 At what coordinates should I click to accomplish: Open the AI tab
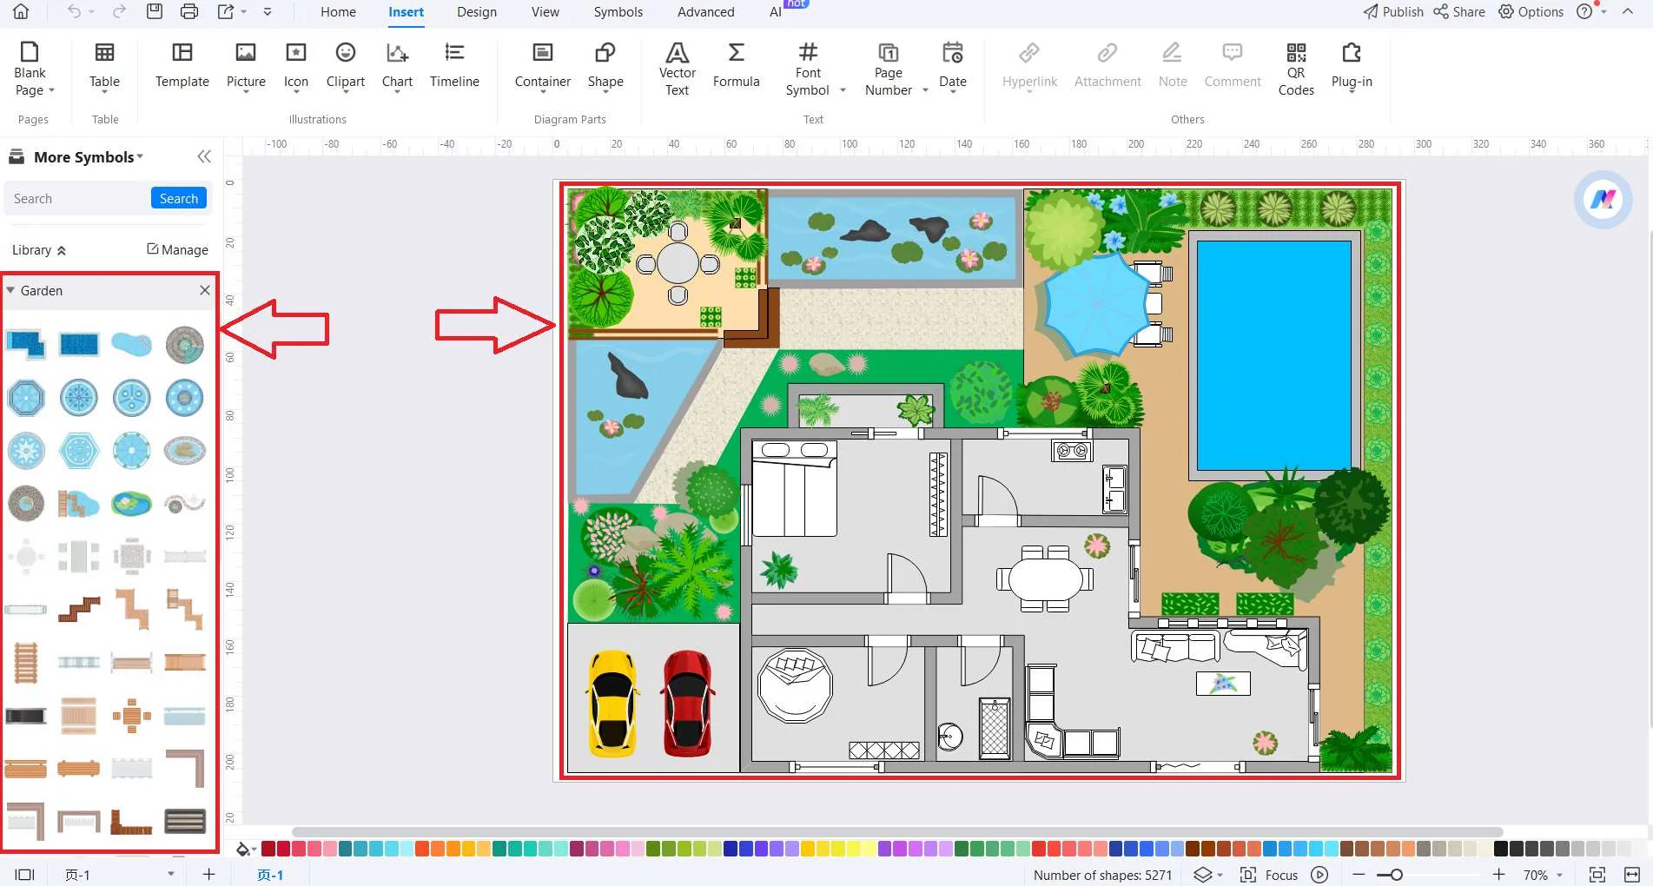point(776,12)
